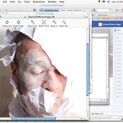Expand the storyTelly bookmarks folder
This screenshot has width=123, height=123.
[103, 15]
